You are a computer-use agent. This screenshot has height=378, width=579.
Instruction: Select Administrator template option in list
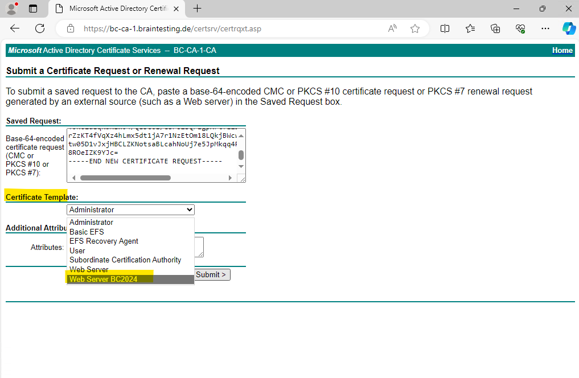[130, 222]
